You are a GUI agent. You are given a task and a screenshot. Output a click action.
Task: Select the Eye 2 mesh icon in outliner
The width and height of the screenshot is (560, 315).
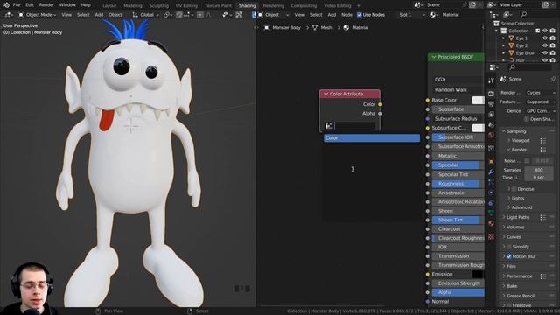[511, 45]
